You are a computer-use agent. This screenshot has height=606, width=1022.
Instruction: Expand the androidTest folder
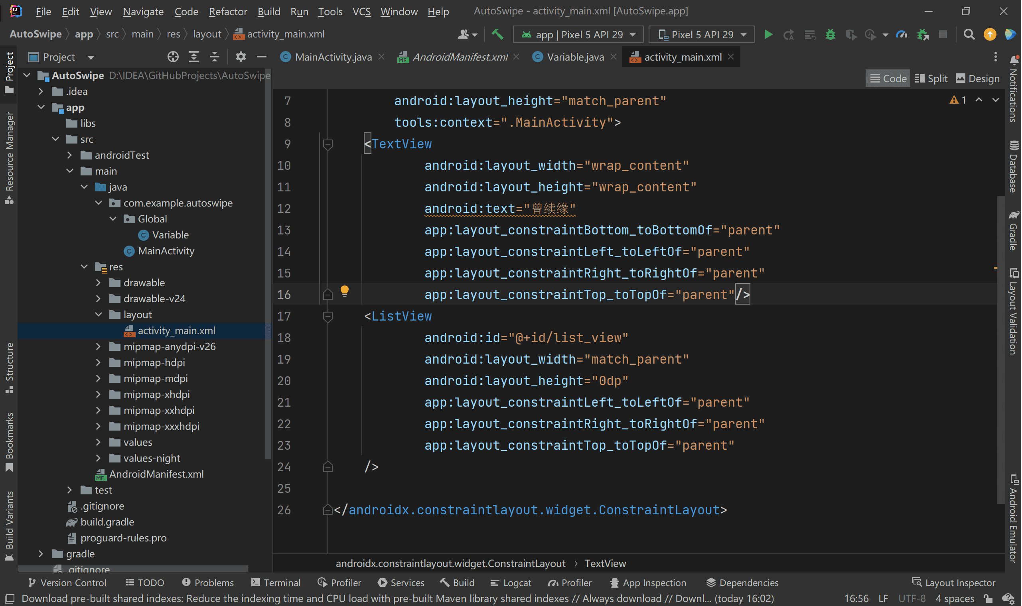[69, 155]
